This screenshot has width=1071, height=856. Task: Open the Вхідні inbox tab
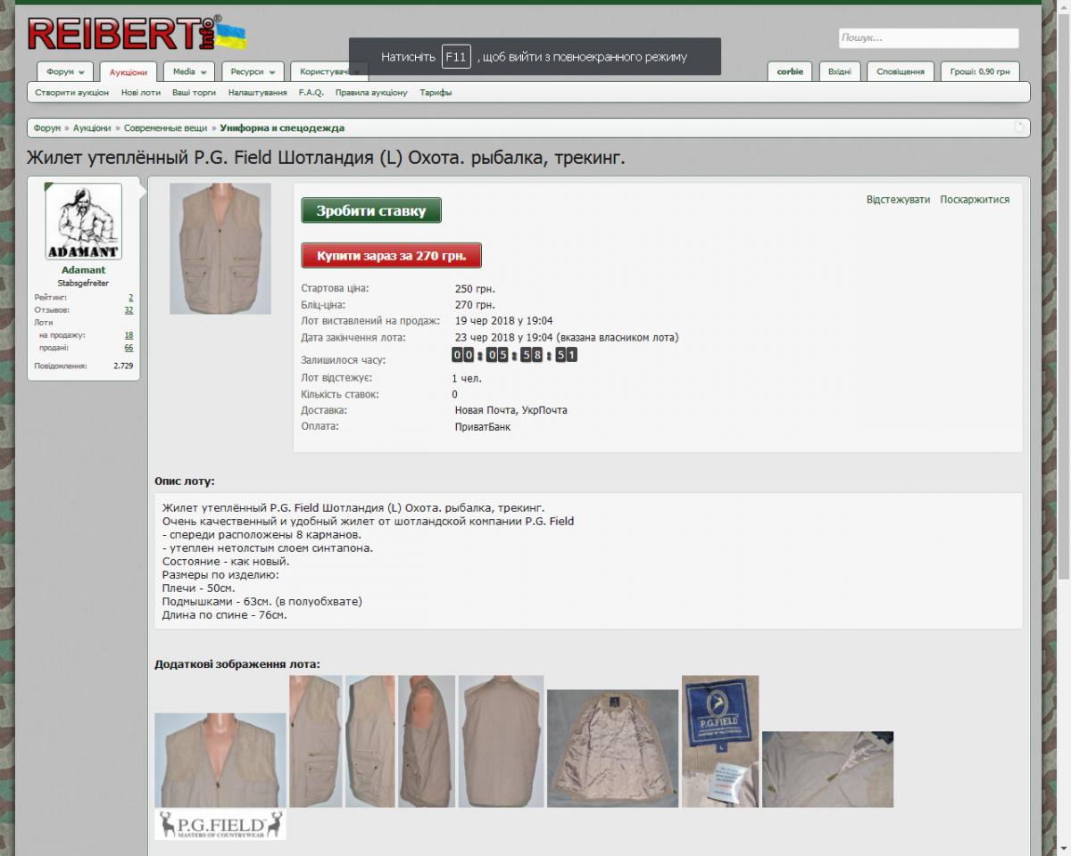pos(839,71)
